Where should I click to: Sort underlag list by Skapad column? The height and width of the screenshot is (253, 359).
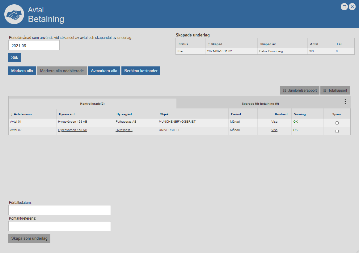[x=216, y=44]
